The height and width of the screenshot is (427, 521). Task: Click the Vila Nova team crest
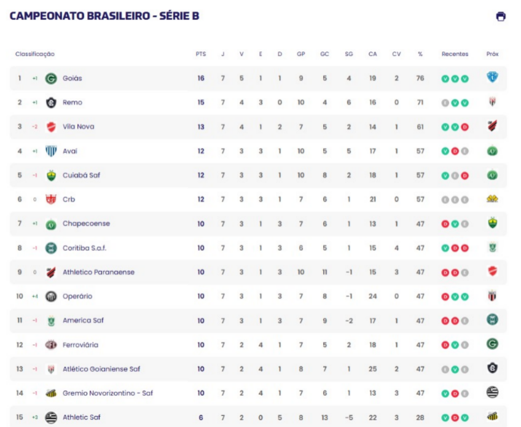coord(51,127)
